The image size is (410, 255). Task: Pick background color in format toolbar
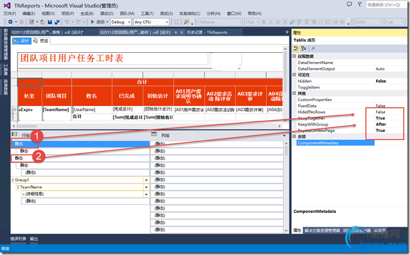click(x=292, y=22)
